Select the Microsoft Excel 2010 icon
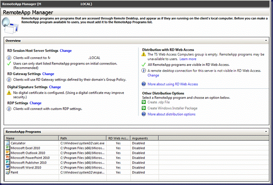 tap(7, 148)
